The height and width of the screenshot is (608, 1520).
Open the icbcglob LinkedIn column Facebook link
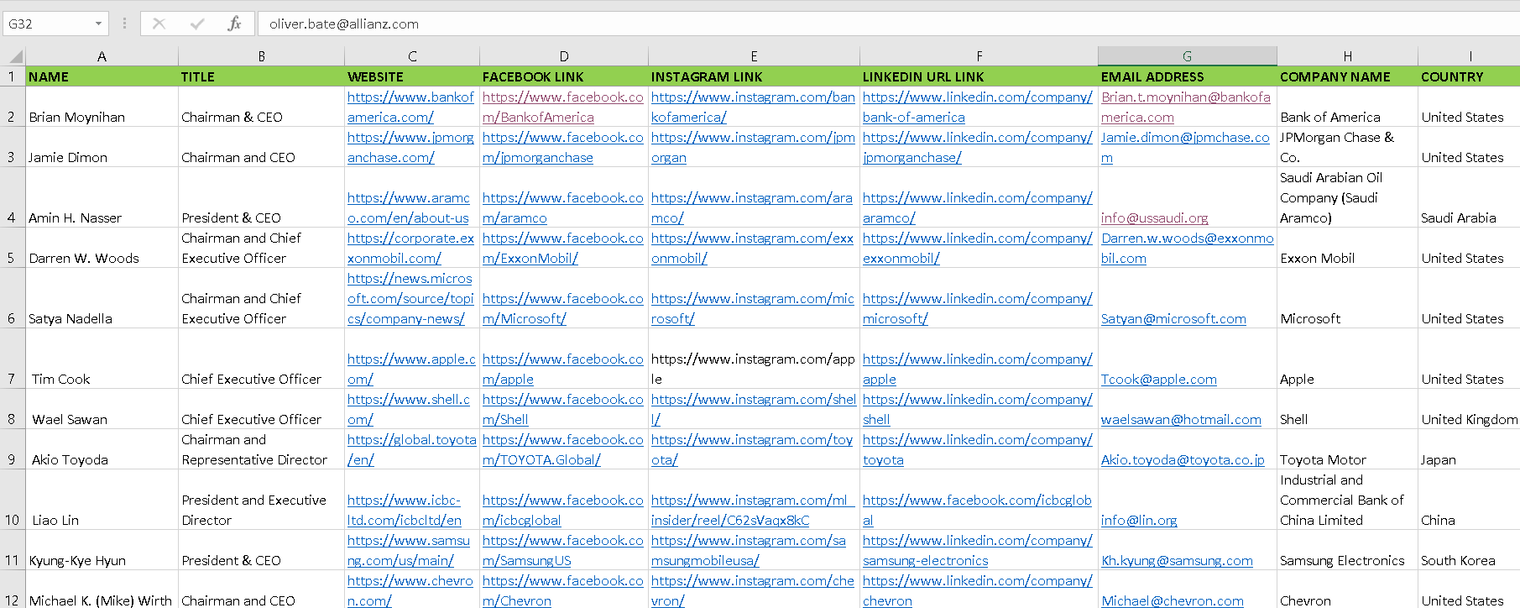click(977, 510)
